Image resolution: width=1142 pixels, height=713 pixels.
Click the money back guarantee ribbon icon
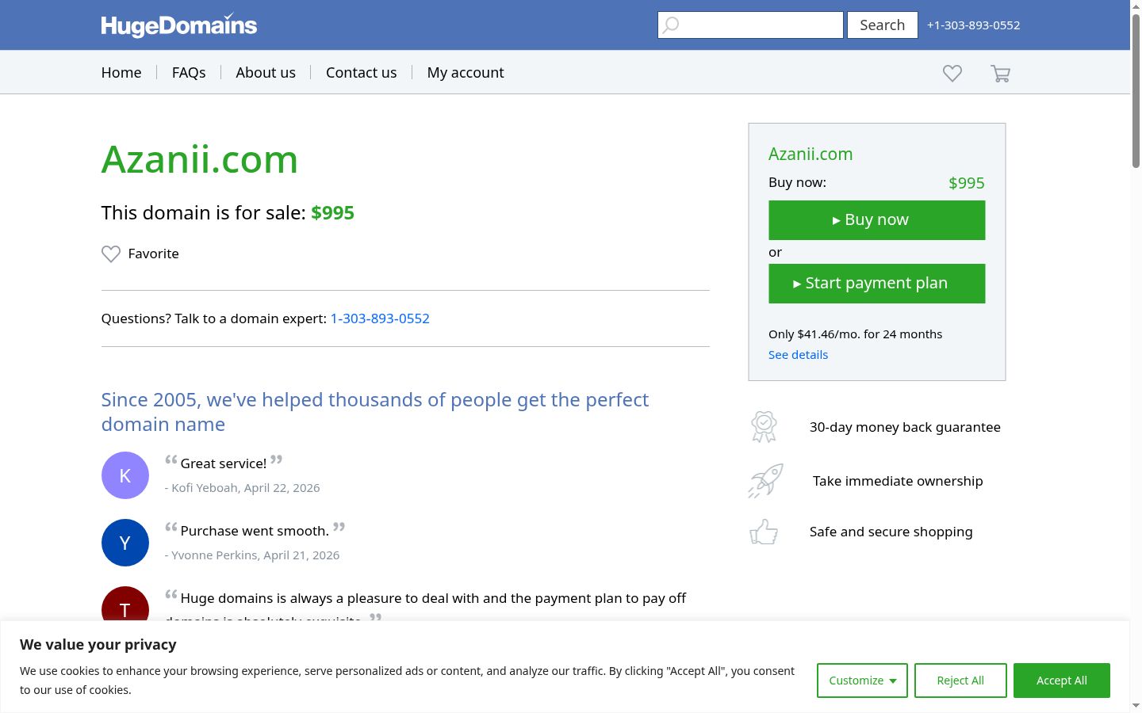tap(764, 427)
